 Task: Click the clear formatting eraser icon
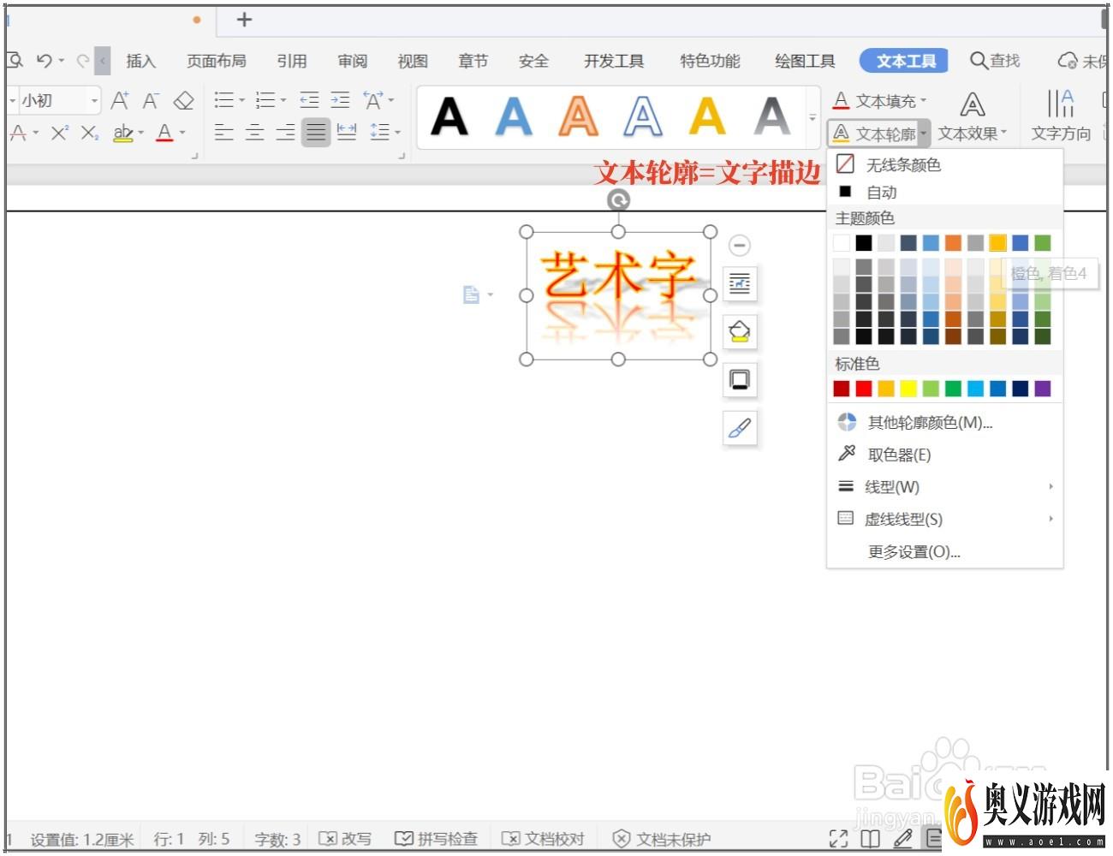(x=183, y=101)
